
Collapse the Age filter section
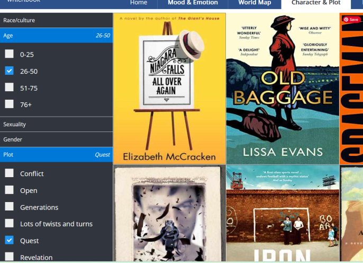[x=56, y=36]
